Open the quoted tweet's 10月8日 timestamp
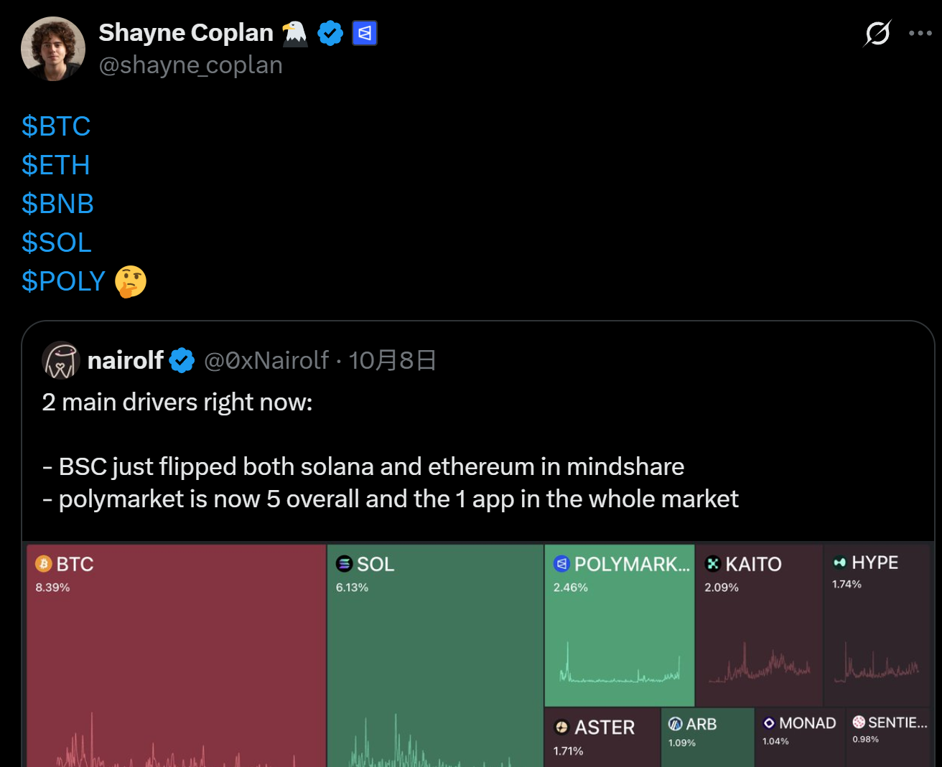 (392, 360)
